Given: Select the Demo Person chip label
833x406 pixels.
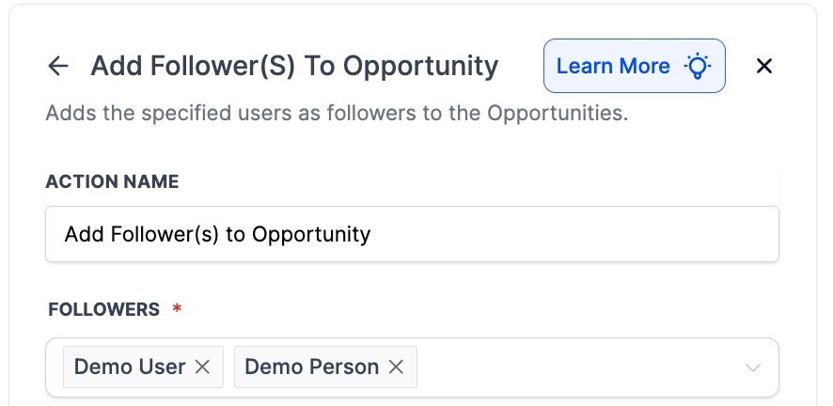Looking at the screenshot, I should (312, 367).
